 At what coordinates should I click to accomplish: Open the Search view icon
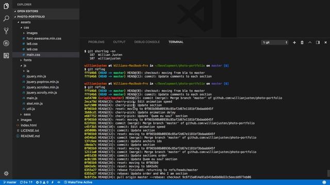click(x=6, y=18)
